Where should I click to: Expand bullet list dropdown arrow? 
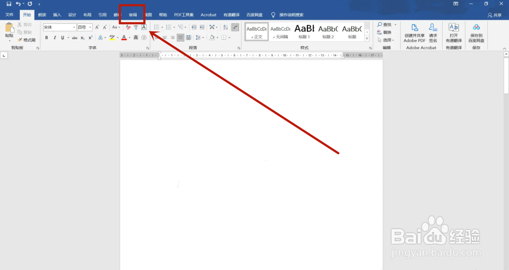162,27
